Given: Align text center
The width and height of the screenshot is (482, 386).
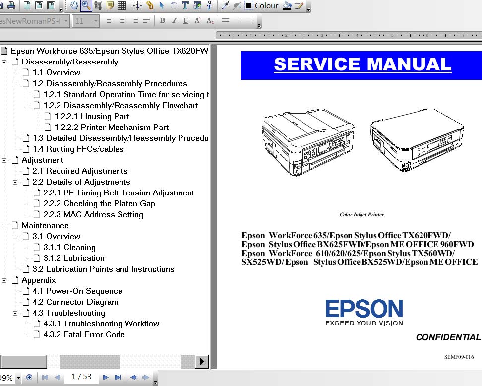Looking at the screenshot, I should [122, 21].
